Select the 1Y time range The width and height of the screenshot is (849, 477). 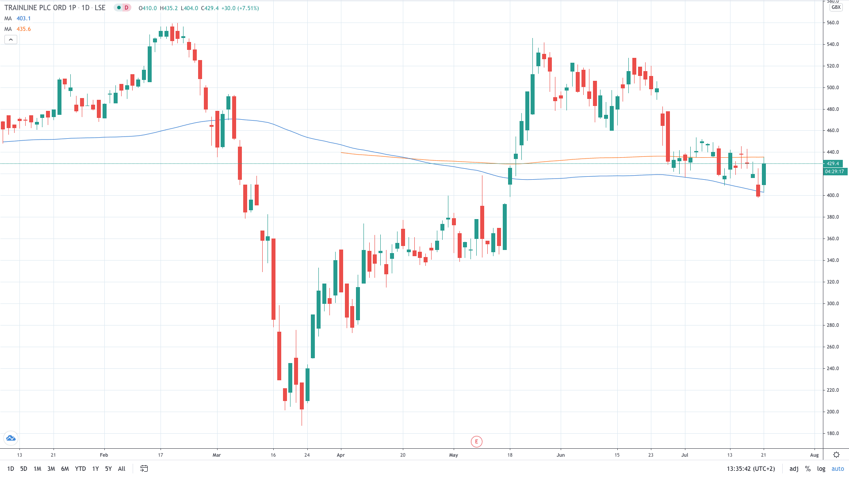pyautogui.click(x=95, y=469)
